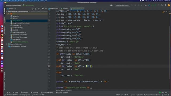171x96 pixels.
Task: Click PythonCertificationSeries breadcrumb in navigation bar
Action: 13,5
